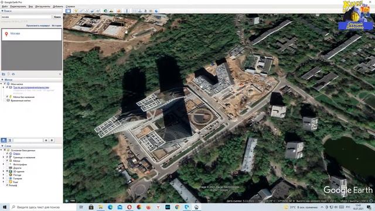This screenshot has height=211, width=375.
Task: Toggle the sidebar visibility toolbar button
Action: (x=68, y=11)
